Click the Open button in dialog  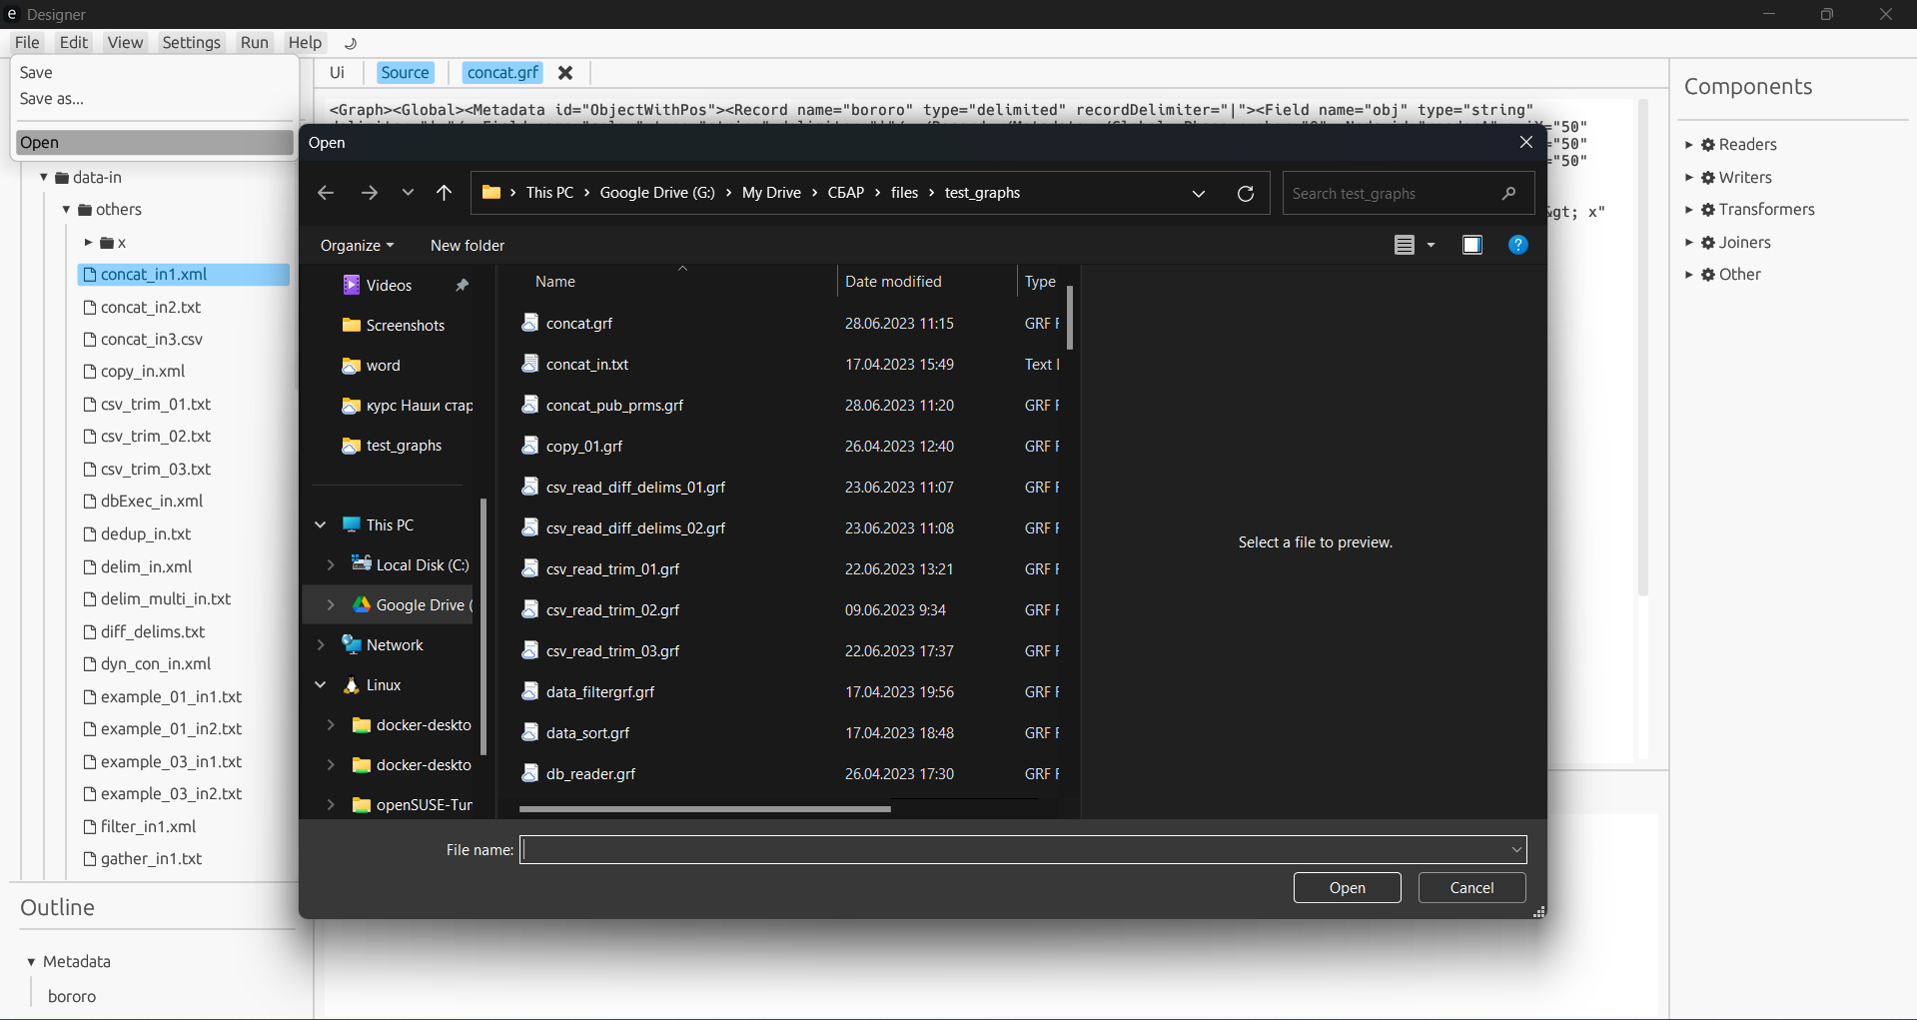click(x=1347, y=888)
